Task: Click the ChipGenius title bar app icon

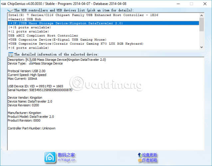Action: pyautogui.click(x=4, y=4)
